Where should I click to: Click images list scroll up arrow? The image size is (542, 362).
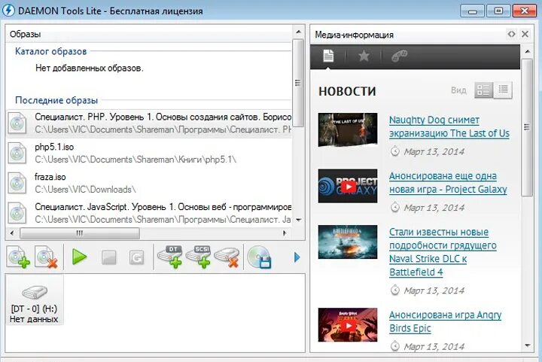coord(298,32)
